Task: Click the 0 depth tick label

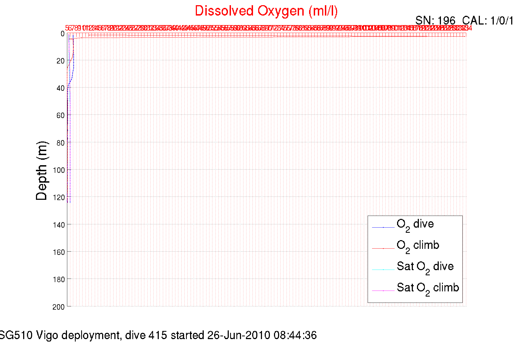Action: coord(62,34)
